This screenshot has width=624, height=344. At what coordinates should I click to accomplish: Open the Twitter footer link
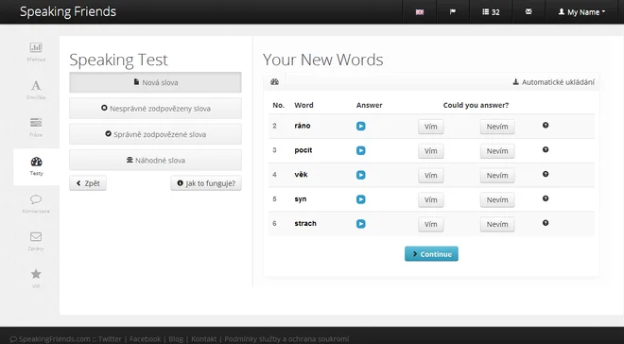(x=110, y=339)
